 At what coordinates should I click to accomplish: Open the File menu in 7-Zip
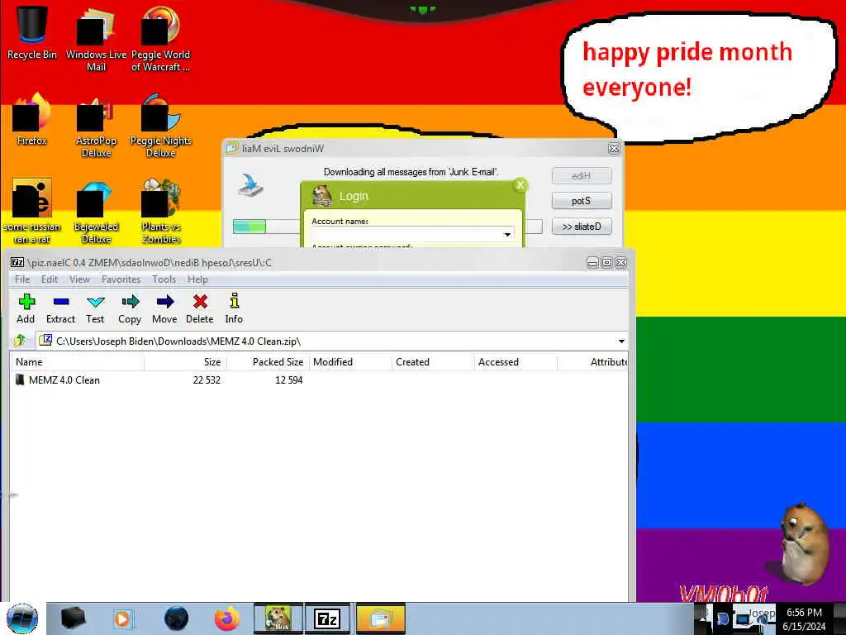click(x=22, y=279)
